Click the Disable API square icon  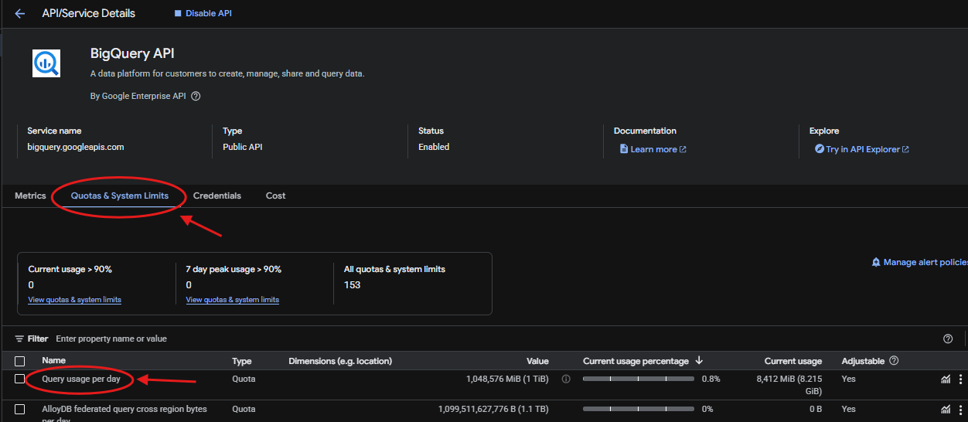(x=178, y=13)
